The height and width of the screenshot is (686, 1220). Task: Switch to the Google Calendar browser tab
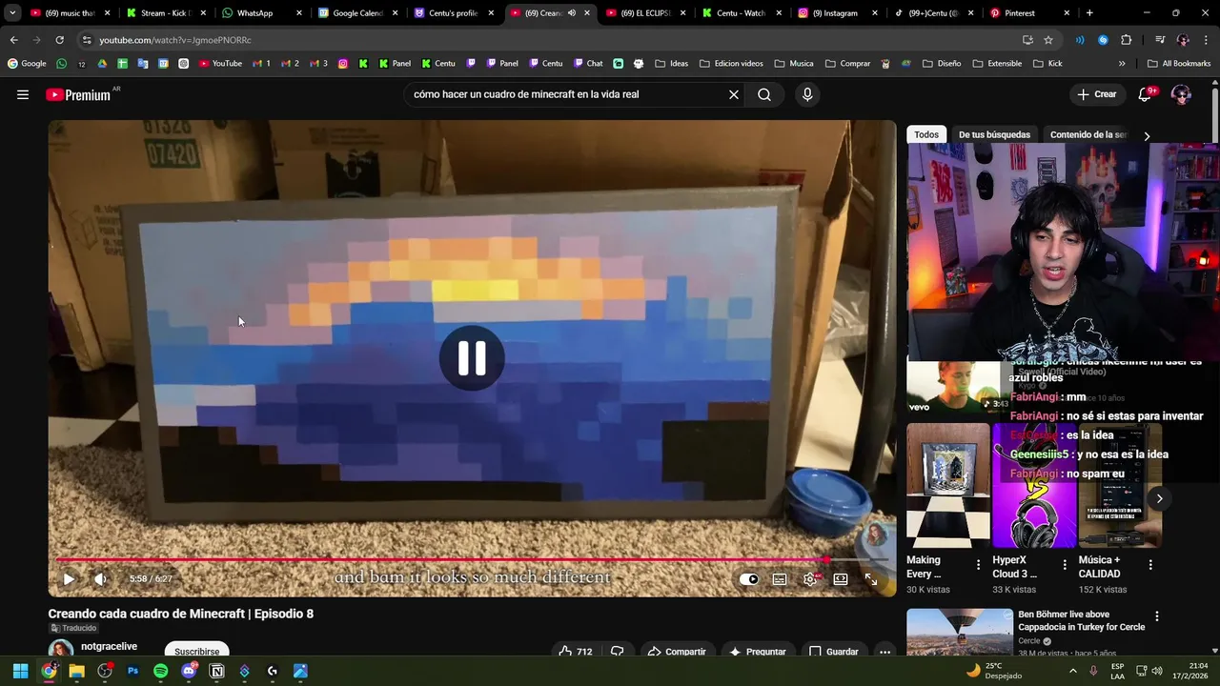tap(357, 13)
